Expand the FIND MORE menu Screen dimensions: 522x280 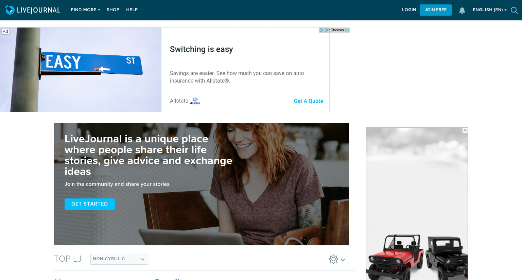click(86, 10)
